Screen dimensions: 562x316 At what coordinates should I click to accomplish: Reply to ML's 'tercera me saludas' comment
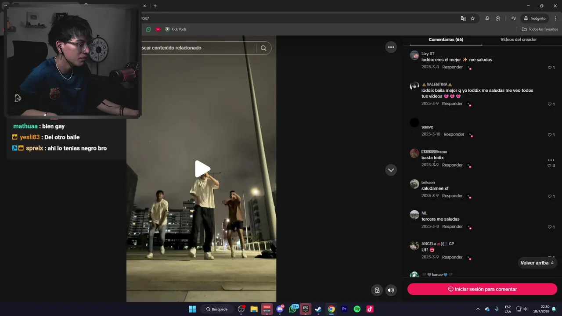pyautogui.click(x=452, y=226)
